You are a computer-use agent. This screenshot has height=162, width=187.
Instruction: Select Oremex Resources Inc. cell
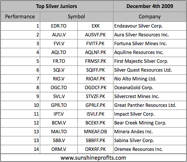point(150,149)
